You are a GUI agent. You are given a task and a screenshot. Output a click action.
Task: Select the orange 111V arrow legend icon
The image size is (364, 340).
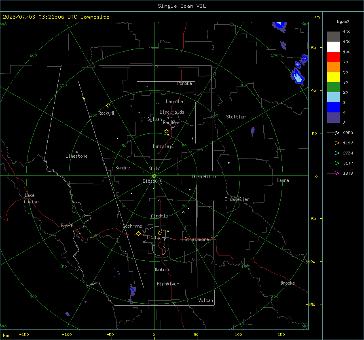tap(333, 143)
